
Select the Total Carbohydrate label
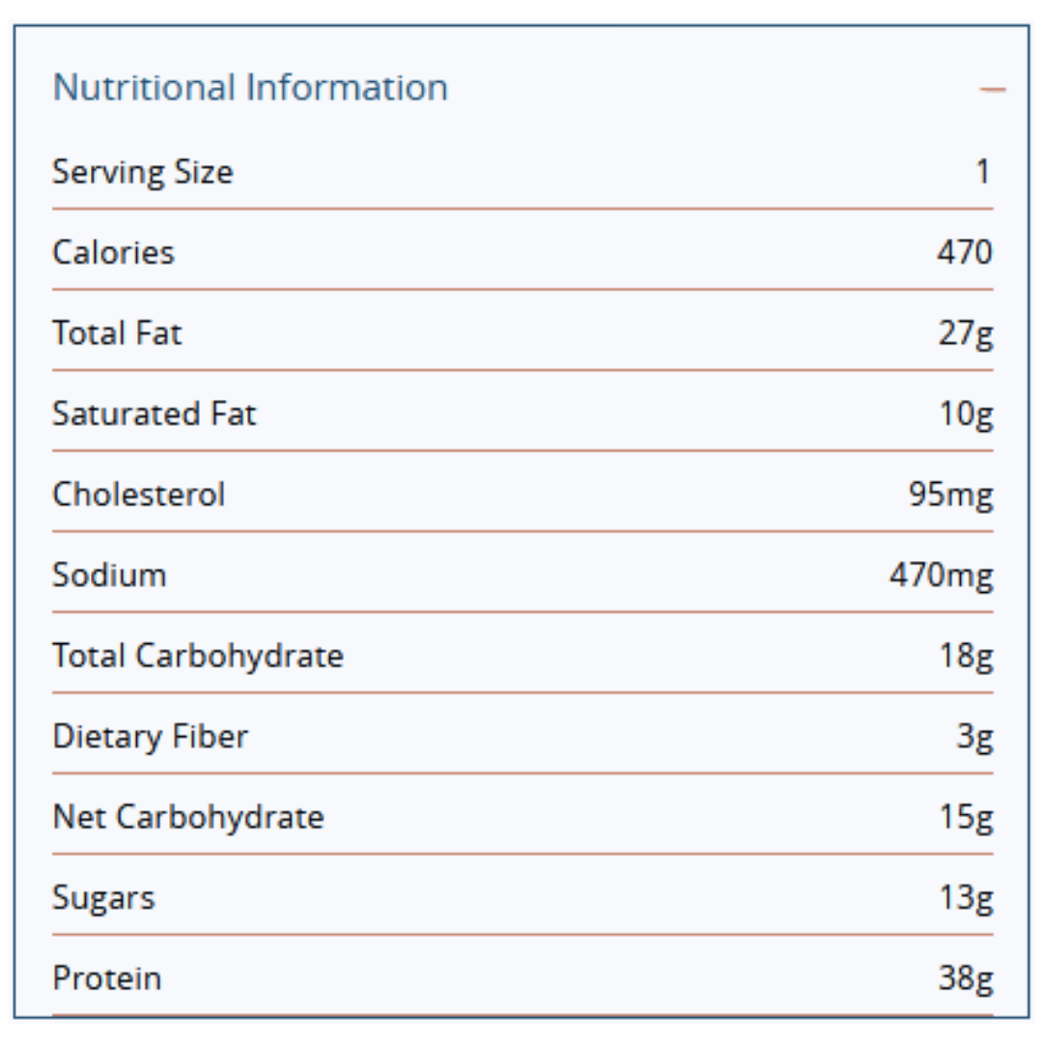coord(198,657)
